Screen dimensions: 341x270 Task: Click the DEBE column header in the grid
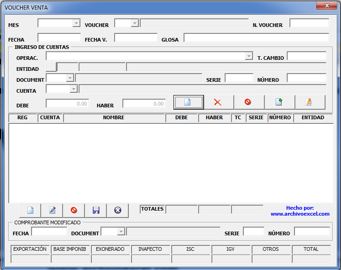pyautogui.click(x=182, y=118)
